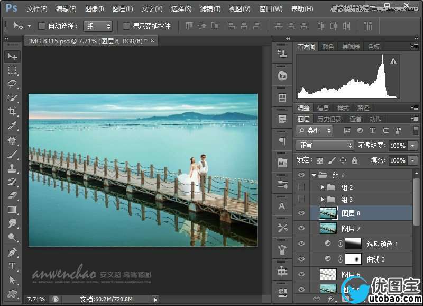
Task: Click the histogram cached data warning icon
Action: [393, 61]
